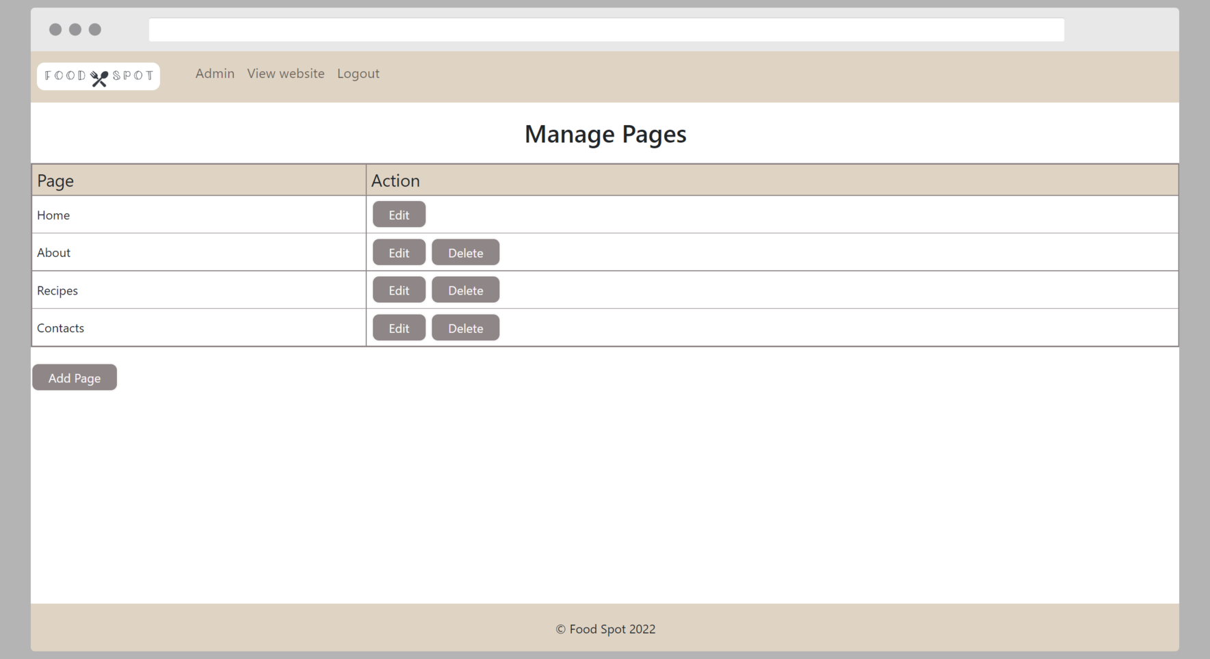Image resolution: width=1210 pixels, height=659 pixels.
Task: Remove the Contacts page with Delete
Action: pyautogui.click(x=465, y=328)
